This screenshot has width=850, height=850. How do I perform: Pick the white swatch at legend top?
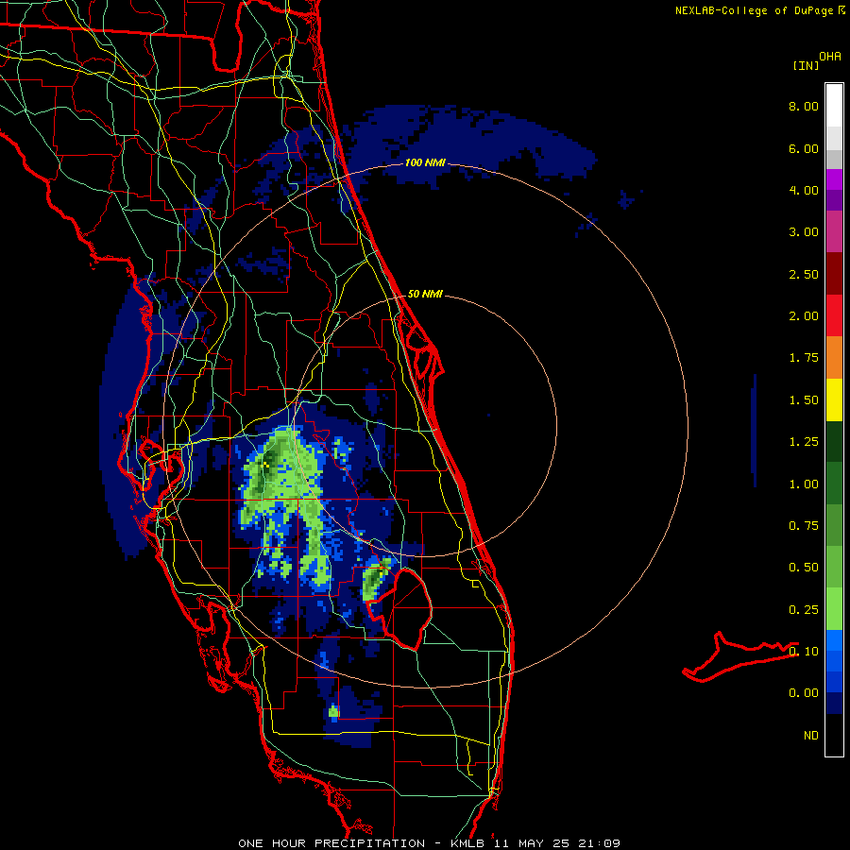tap(834, 106)
